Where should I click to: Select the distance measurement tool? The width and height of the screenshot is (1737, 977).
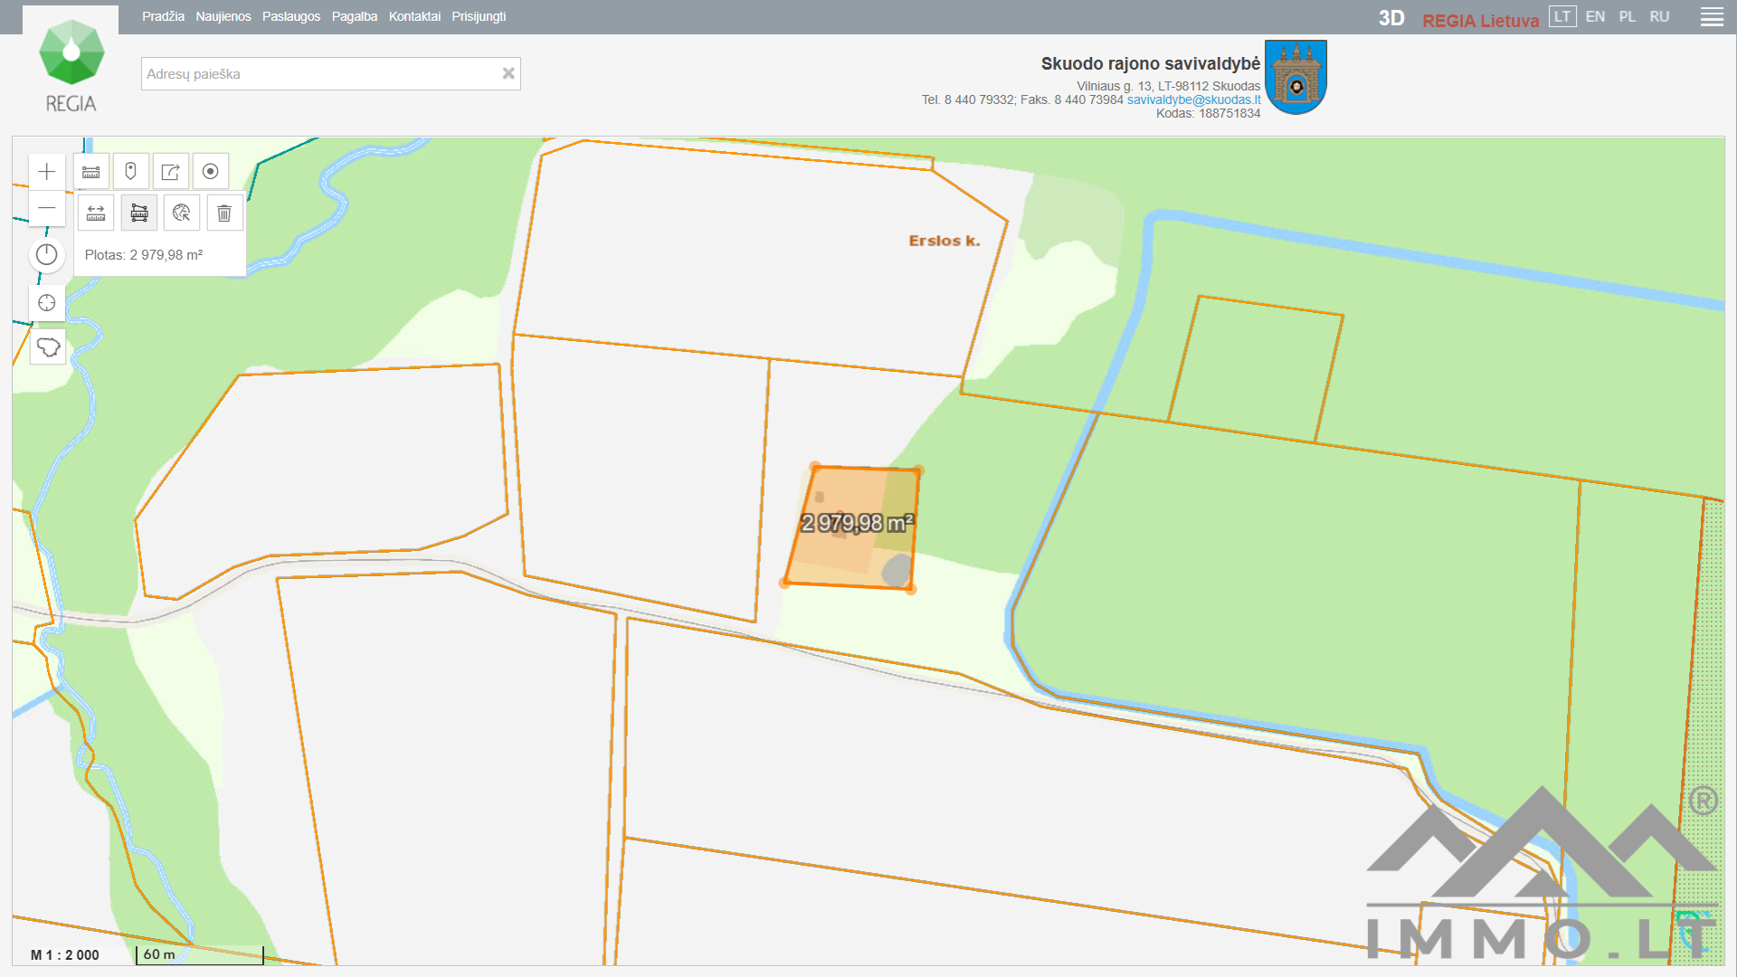[96, 213]
